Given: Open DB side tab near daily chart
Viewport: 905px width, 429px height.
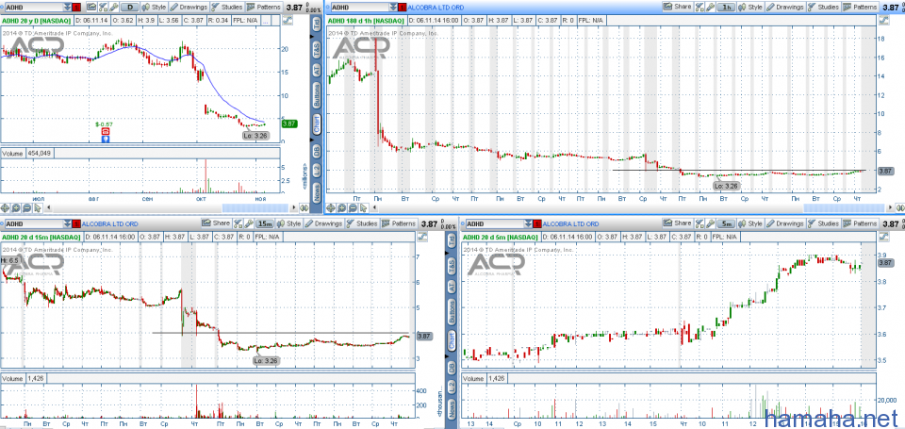Looking at the screenshot, I should click(317, 151).
